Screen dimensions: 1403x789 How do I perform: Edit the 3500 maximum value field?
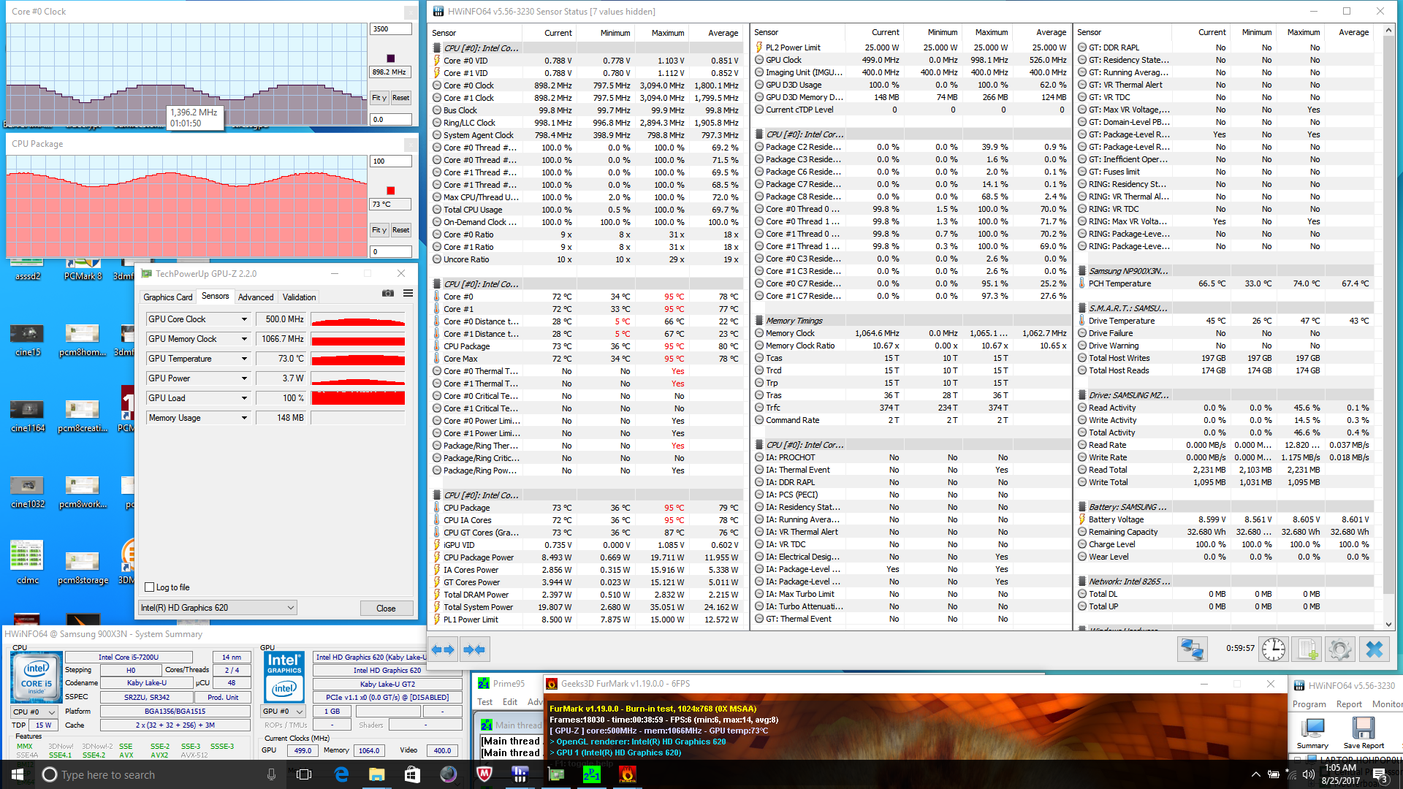point(391,29)
